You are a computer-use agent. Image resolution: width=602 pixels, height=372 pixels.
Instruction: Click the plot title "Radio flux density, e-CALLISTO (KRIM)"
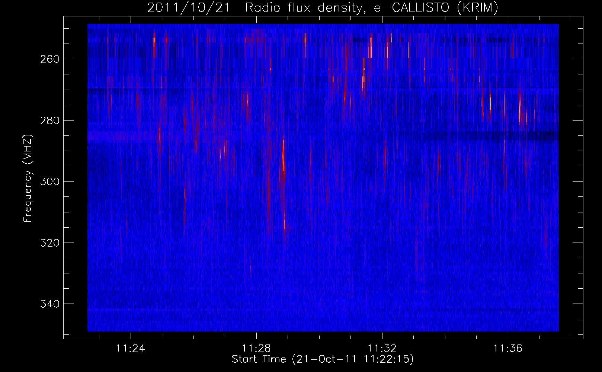click(372, 8)
